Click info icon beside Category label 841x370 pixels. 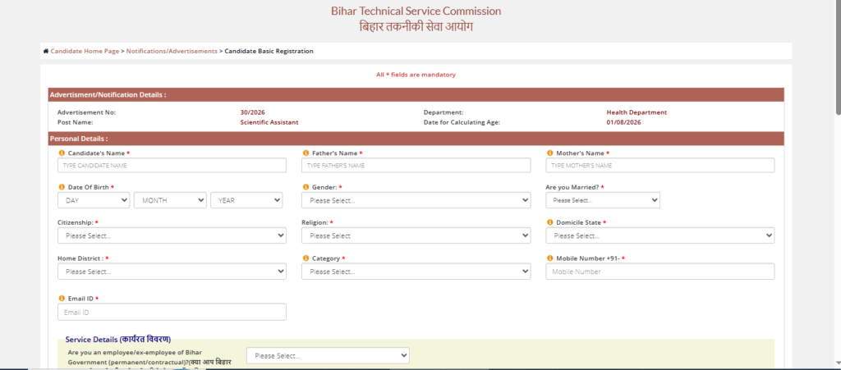306,258
